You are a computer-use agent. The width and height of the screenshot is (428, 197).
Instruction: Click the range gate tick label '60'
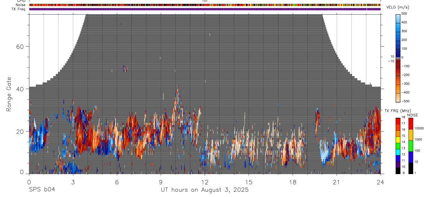(19, 47)
